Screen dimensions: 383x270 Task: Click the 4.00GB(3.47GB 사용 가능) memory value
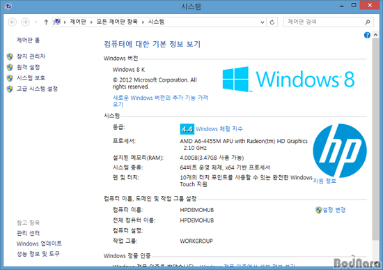pyautogui.click(x=212, y=158)
